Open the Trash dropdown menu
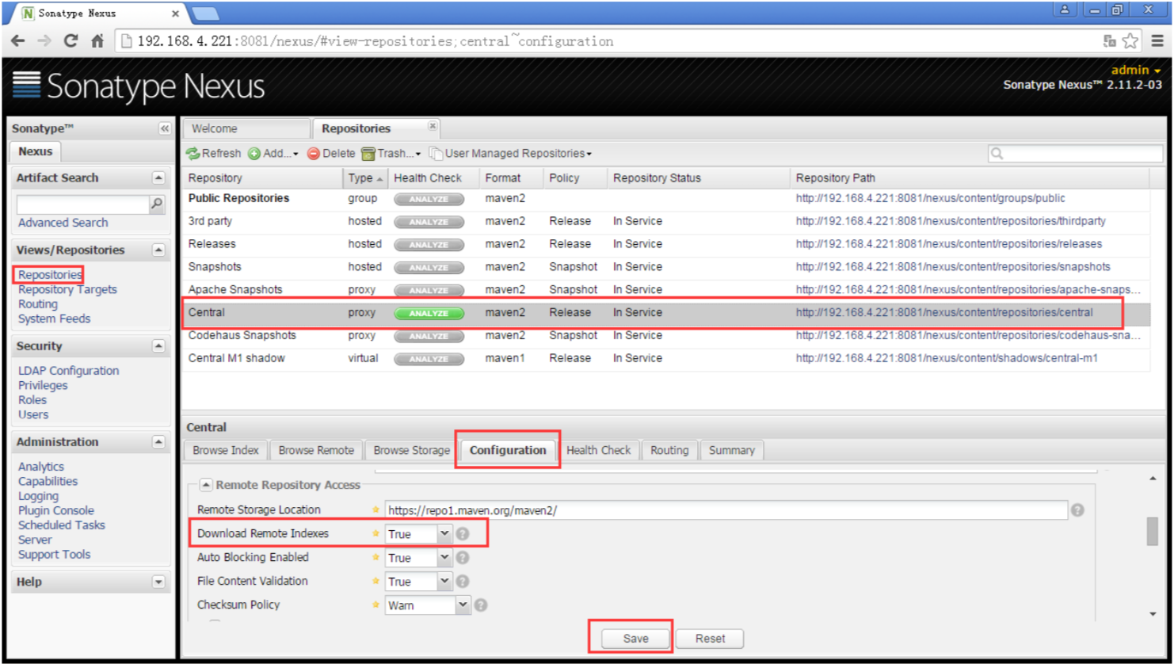Screen dimensions: 1174x664 tap(391, 153)
